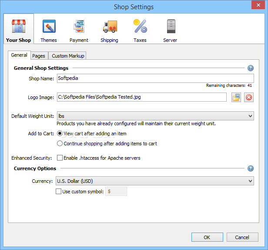Click the 'Remaining characters: 41' text
Image resolution: width=268 pixels, height=250 pixels.
(229, 86)
